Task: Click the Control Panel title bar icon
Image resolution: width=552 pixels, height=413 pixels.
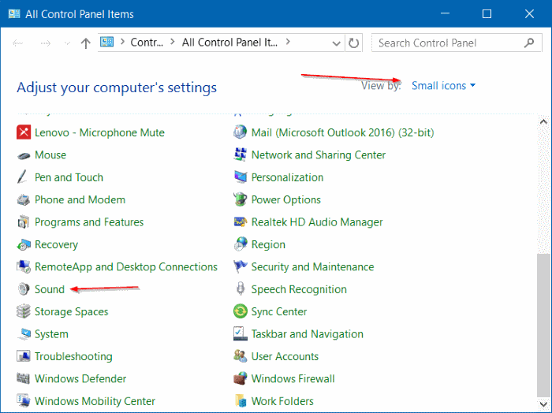Action: (14, 14)
